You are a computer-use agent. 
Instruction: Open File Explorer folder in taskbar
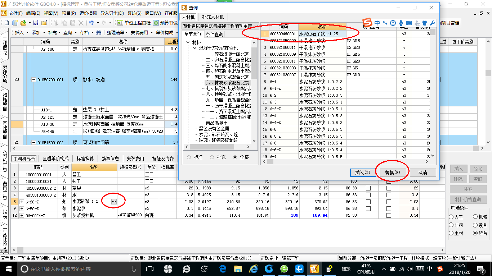pyautogui.click(x=238, y=269)
